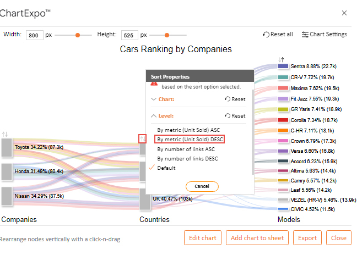This screenshot has height=255, width=357.
Task: Click the 'Nissan 34.29% (87.5k)' label
Action: pyautogui.click(x=39, y=196)
